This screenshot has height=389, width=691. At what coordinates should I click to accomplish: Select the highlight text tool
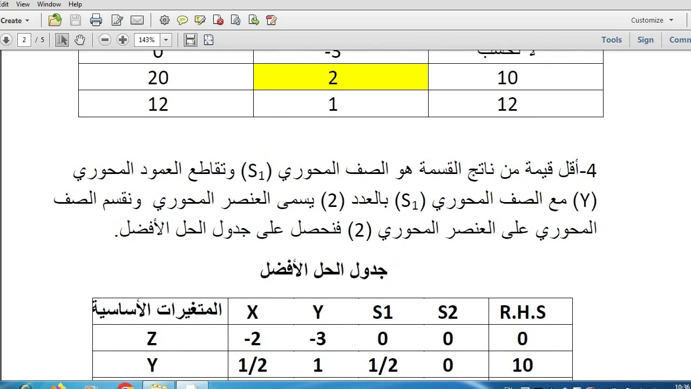coord(200,21)
